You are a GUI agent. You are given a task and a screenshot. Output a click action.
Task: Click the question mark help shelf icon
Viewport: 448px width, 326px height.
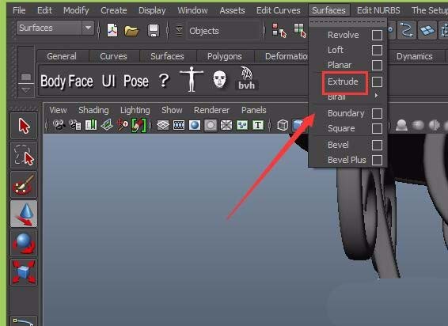click(164, 81)
